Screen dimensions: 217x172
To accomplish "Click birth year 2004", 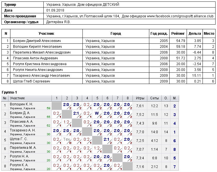I will tap(164, 47).
